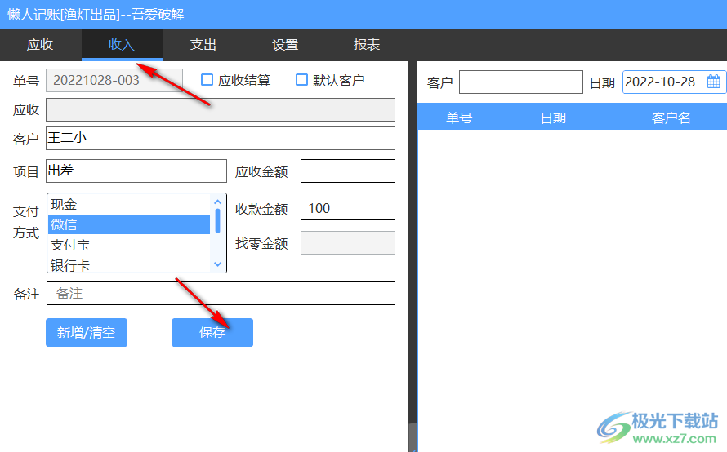
Task: Click the right-panel 客户 search box
Action: tap(520, 82)
